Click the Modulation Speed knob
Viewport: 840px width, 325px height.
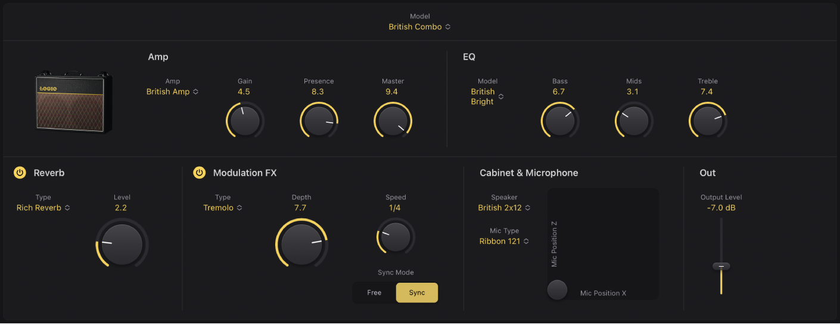click(396, 237)
